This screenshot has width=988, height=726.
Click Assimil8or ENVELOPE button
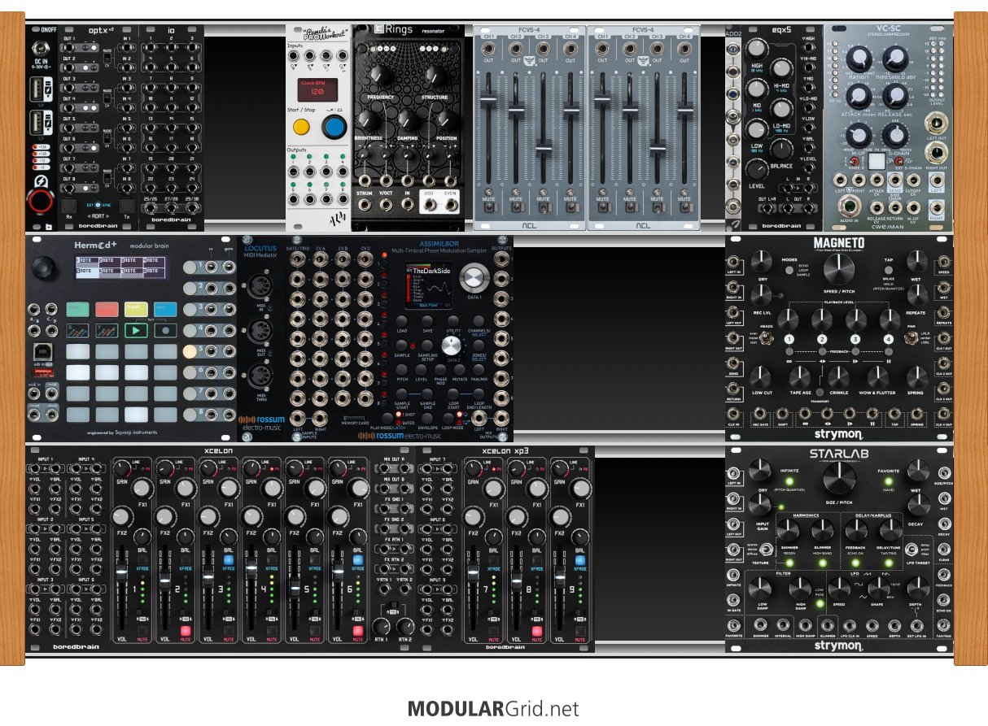coord(427,418)
